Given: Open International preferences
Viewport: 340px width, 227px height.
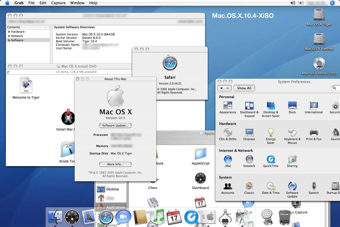Looking at the screenshot, I should [x=314, y=108].
